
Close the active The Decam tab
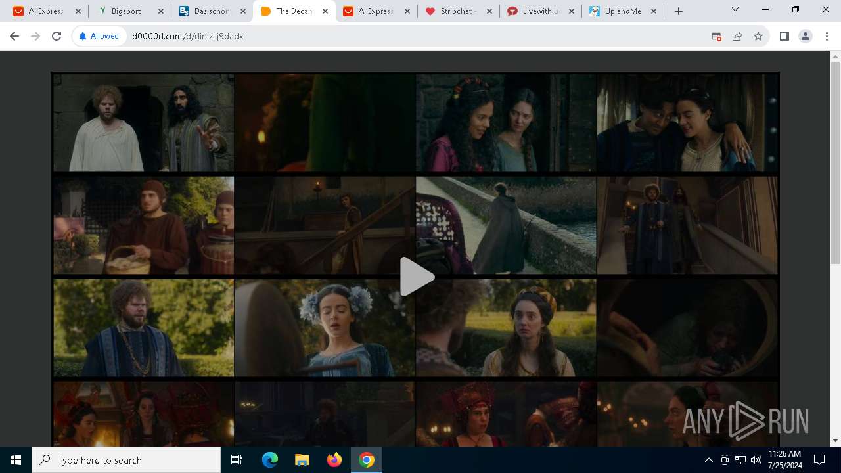pyautogui.click(x=325, y=11)
